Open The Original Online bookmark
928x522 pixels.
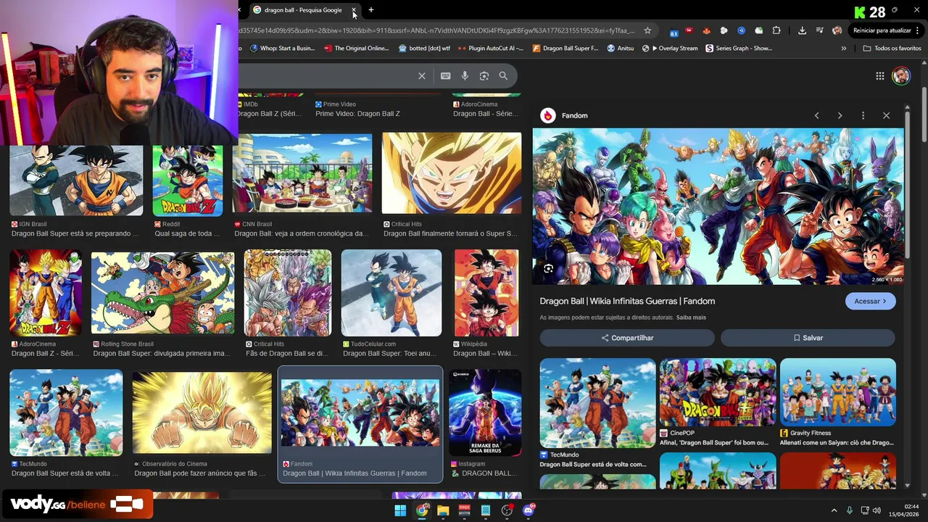[x=357, y=49]
